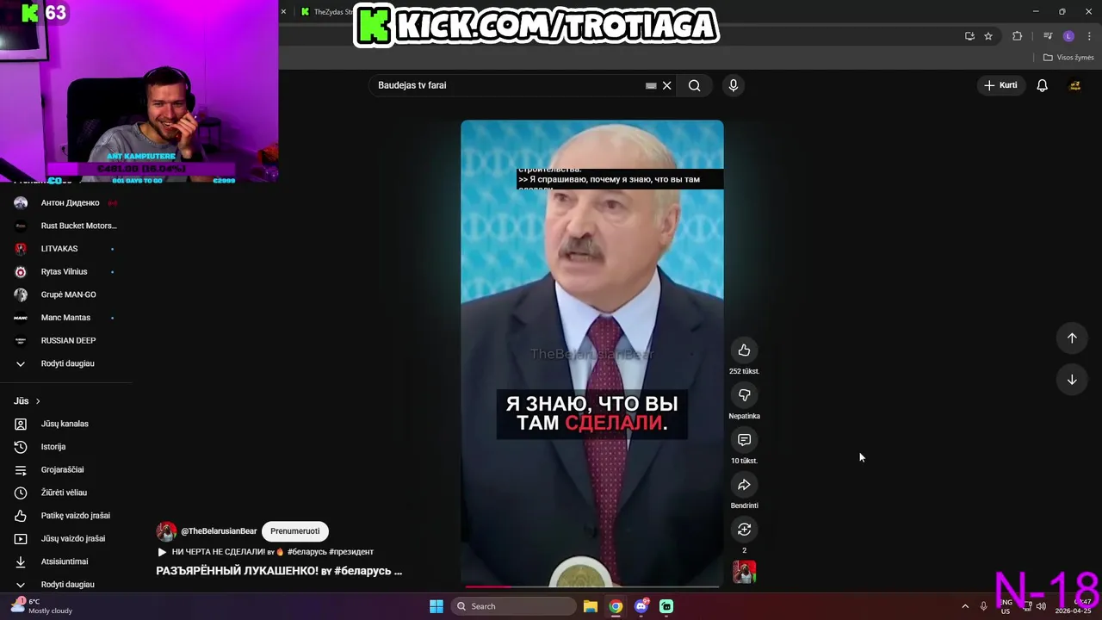Open Žiūrėti vėliau list
This screenshot has width=1102, height=620.
pyautogui.click(x=65, y=493)
